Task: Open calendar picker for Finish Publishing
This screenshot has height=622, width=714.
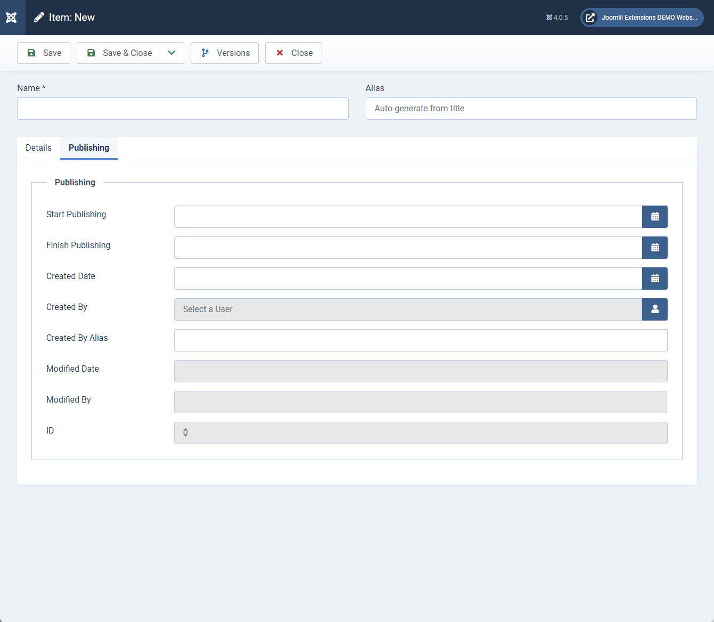Action: point(654,248)
